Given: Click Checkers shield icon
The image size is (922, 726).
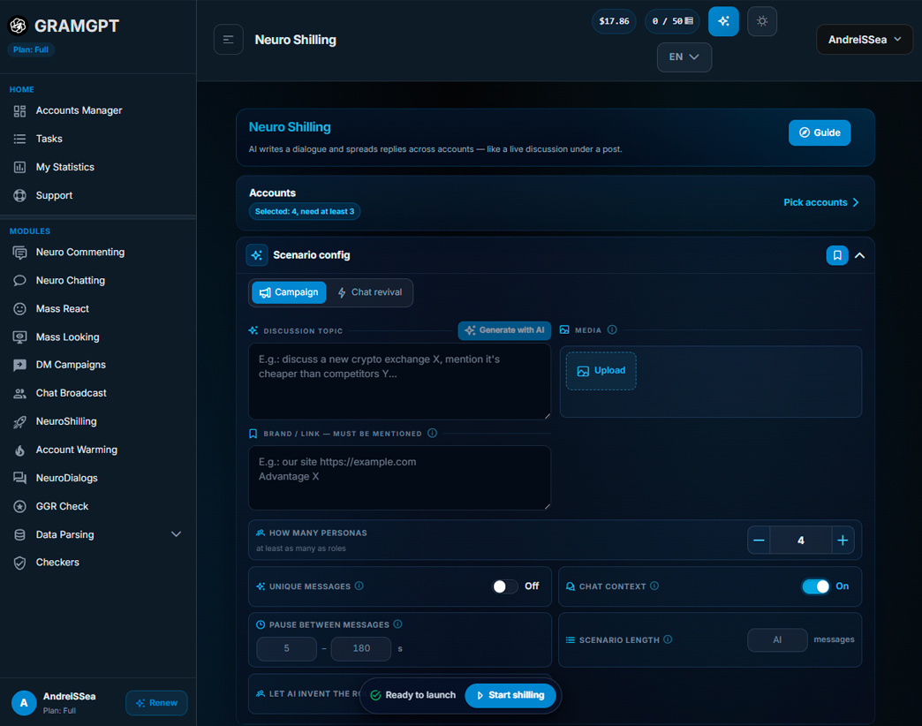Looking at the screenshot, I should pos(20,563).
